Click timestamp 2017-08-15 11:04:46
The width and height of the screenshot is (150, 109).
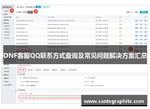(x=102, y=32)
